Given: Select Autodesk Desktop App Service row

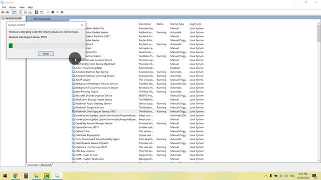Looking at the screenshot, I should click(x=138, y=72).
